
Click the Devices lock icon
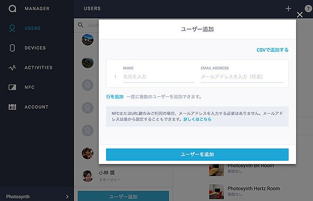[x=12, y=48]
